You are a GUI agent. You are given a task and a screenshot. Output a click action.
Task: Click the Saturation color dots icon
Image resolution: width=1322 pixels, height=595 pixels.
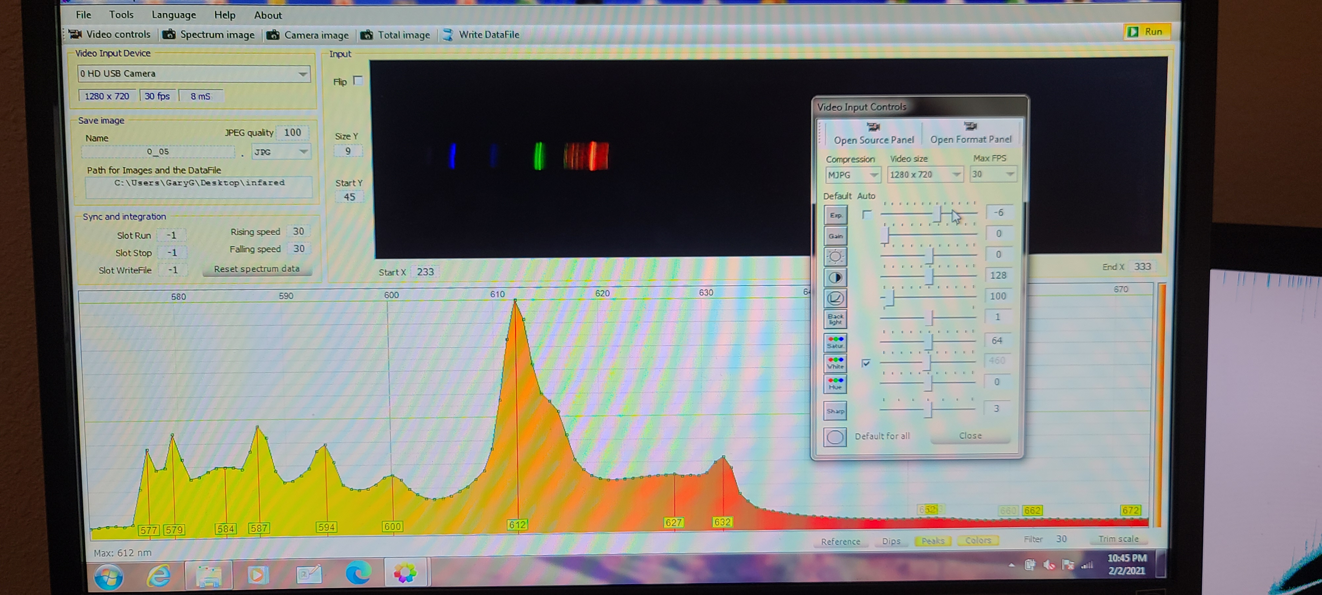(835, 341)
